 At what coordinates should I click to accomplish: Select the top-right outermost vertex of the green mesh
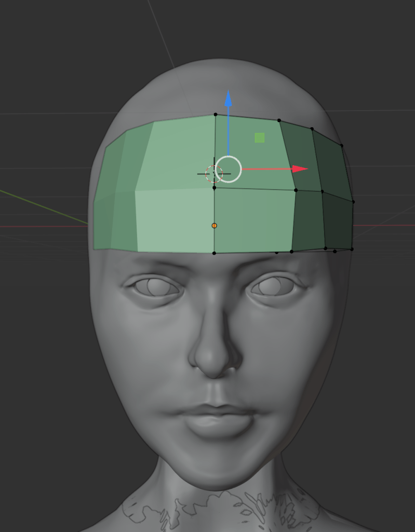342,145
